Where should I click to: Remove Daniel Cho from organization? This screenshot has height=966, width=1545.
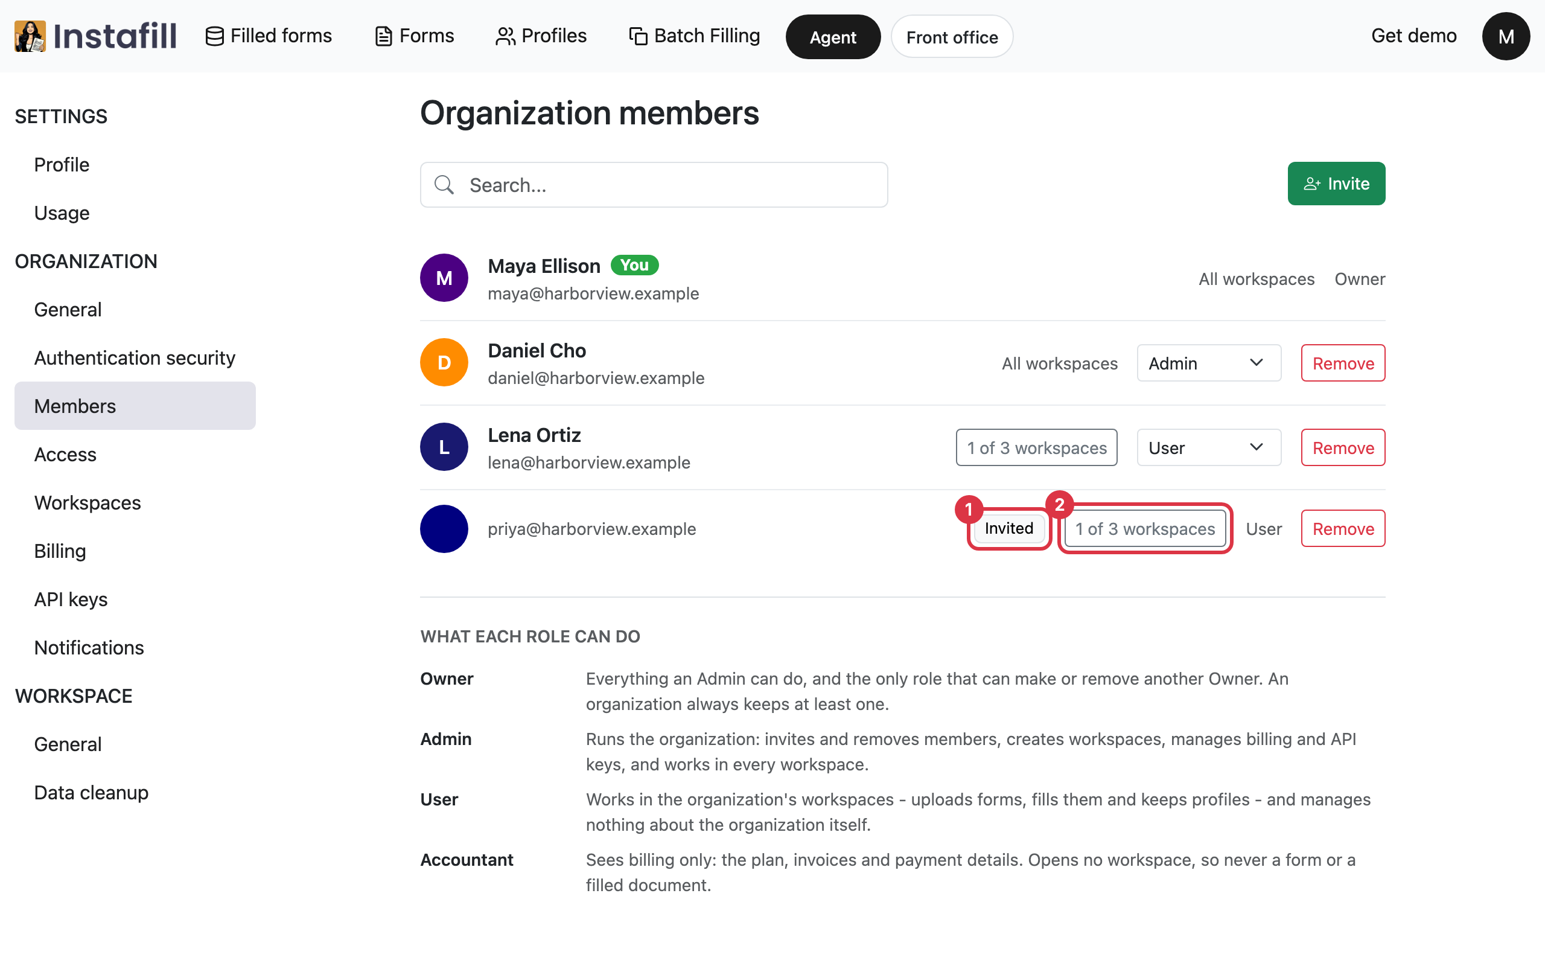pos(1343,363)
